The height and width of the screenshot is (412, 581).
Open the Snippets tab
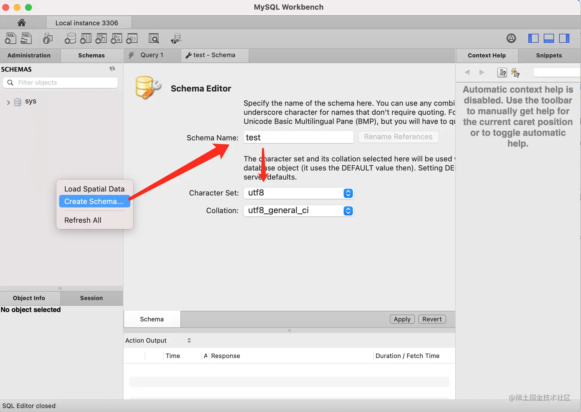point(549,55)
